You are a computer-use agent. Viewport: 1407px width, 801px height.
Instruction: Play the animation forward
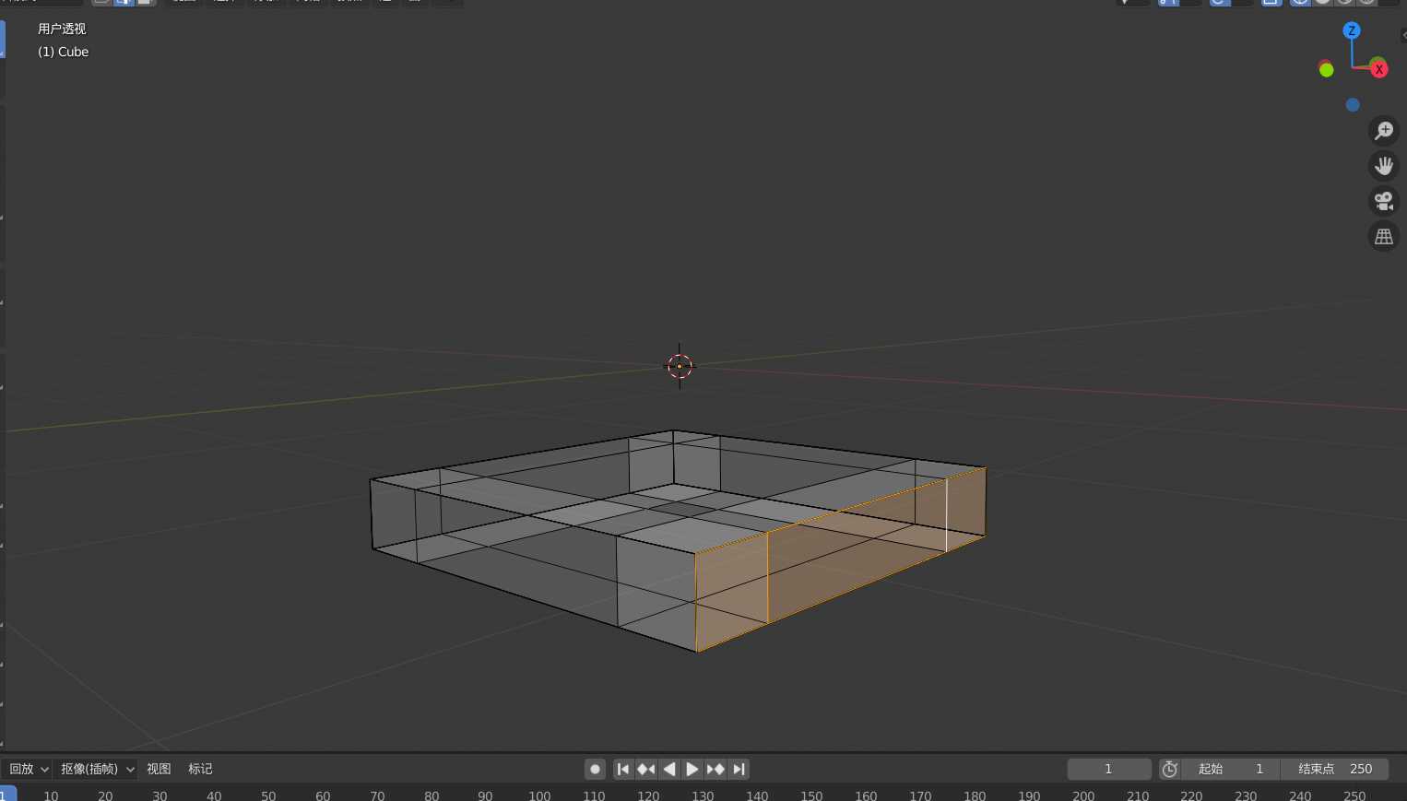point(692,769)
